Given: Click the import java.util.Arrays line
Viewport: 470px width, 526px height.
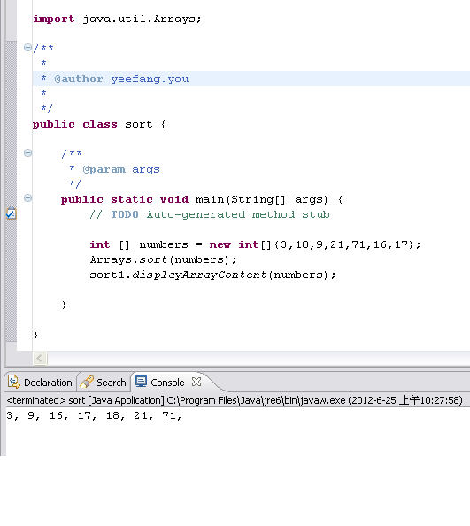Looking at the screenshot, I should [117, 19].
